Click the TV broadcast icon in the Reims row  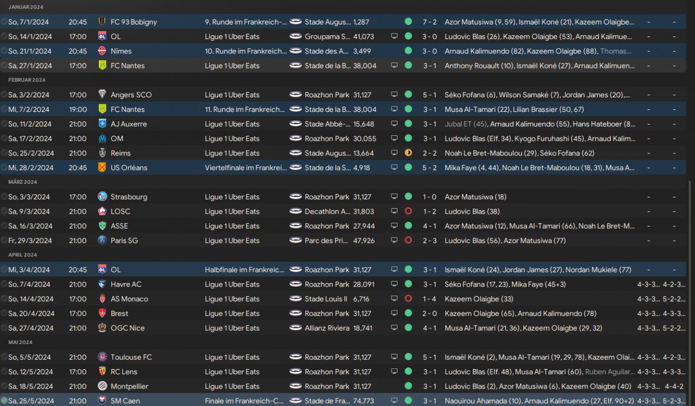point(394,153)
